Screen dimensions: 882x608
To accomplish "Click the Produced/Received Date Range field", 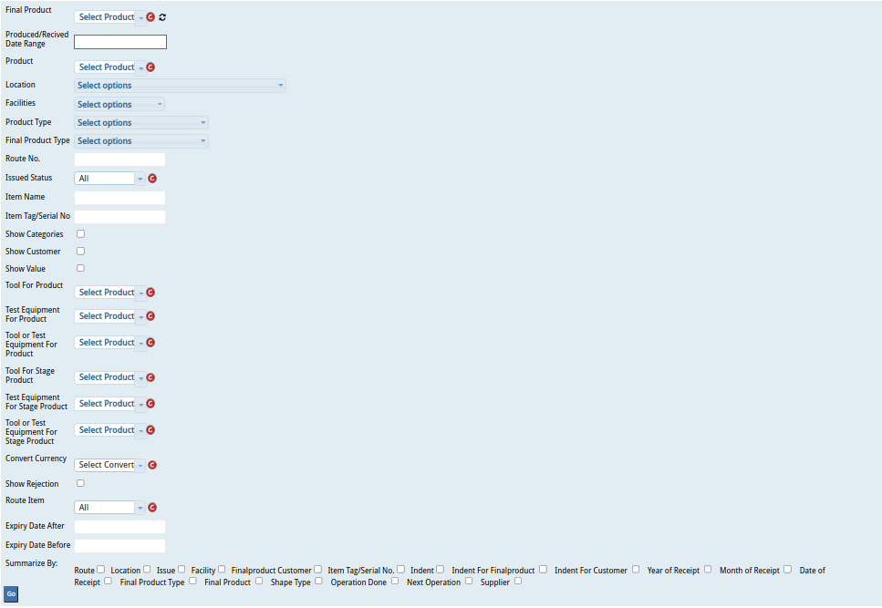I will 120,42.
